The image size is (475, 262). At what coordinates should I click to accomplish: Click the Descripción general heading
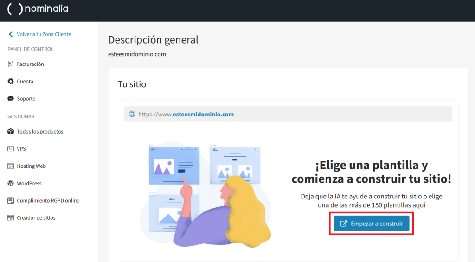[x=153, y=40]
